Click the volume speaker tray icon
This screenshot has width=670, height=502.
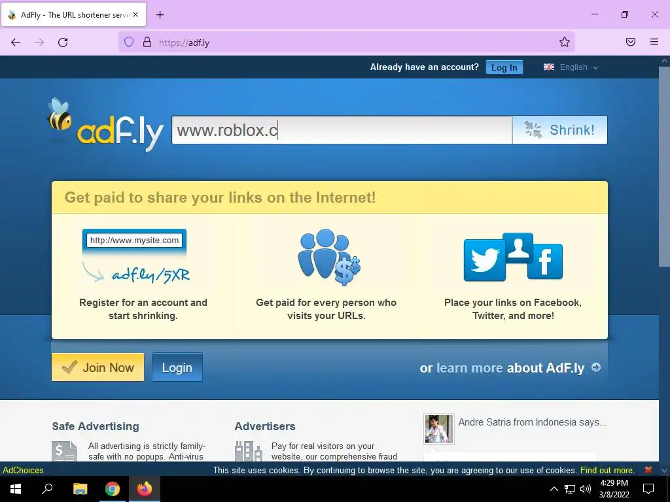click(586, 489)
